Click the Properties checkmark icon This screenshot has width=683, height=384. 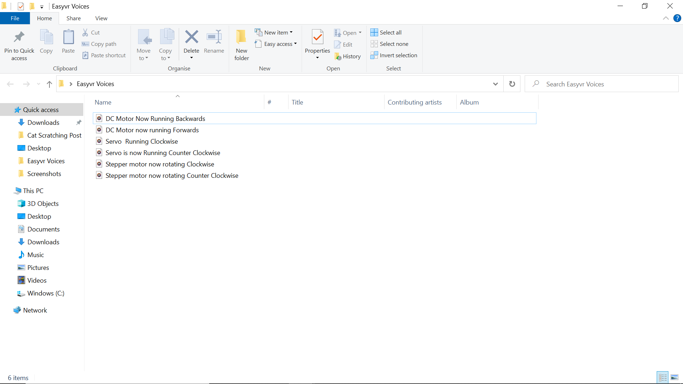317,37
